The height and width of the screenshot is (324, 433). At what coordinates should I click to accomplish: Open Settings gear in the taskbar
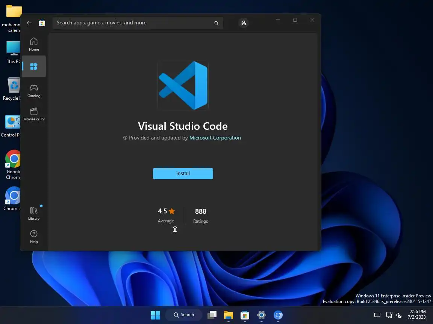tap(262, 315)
